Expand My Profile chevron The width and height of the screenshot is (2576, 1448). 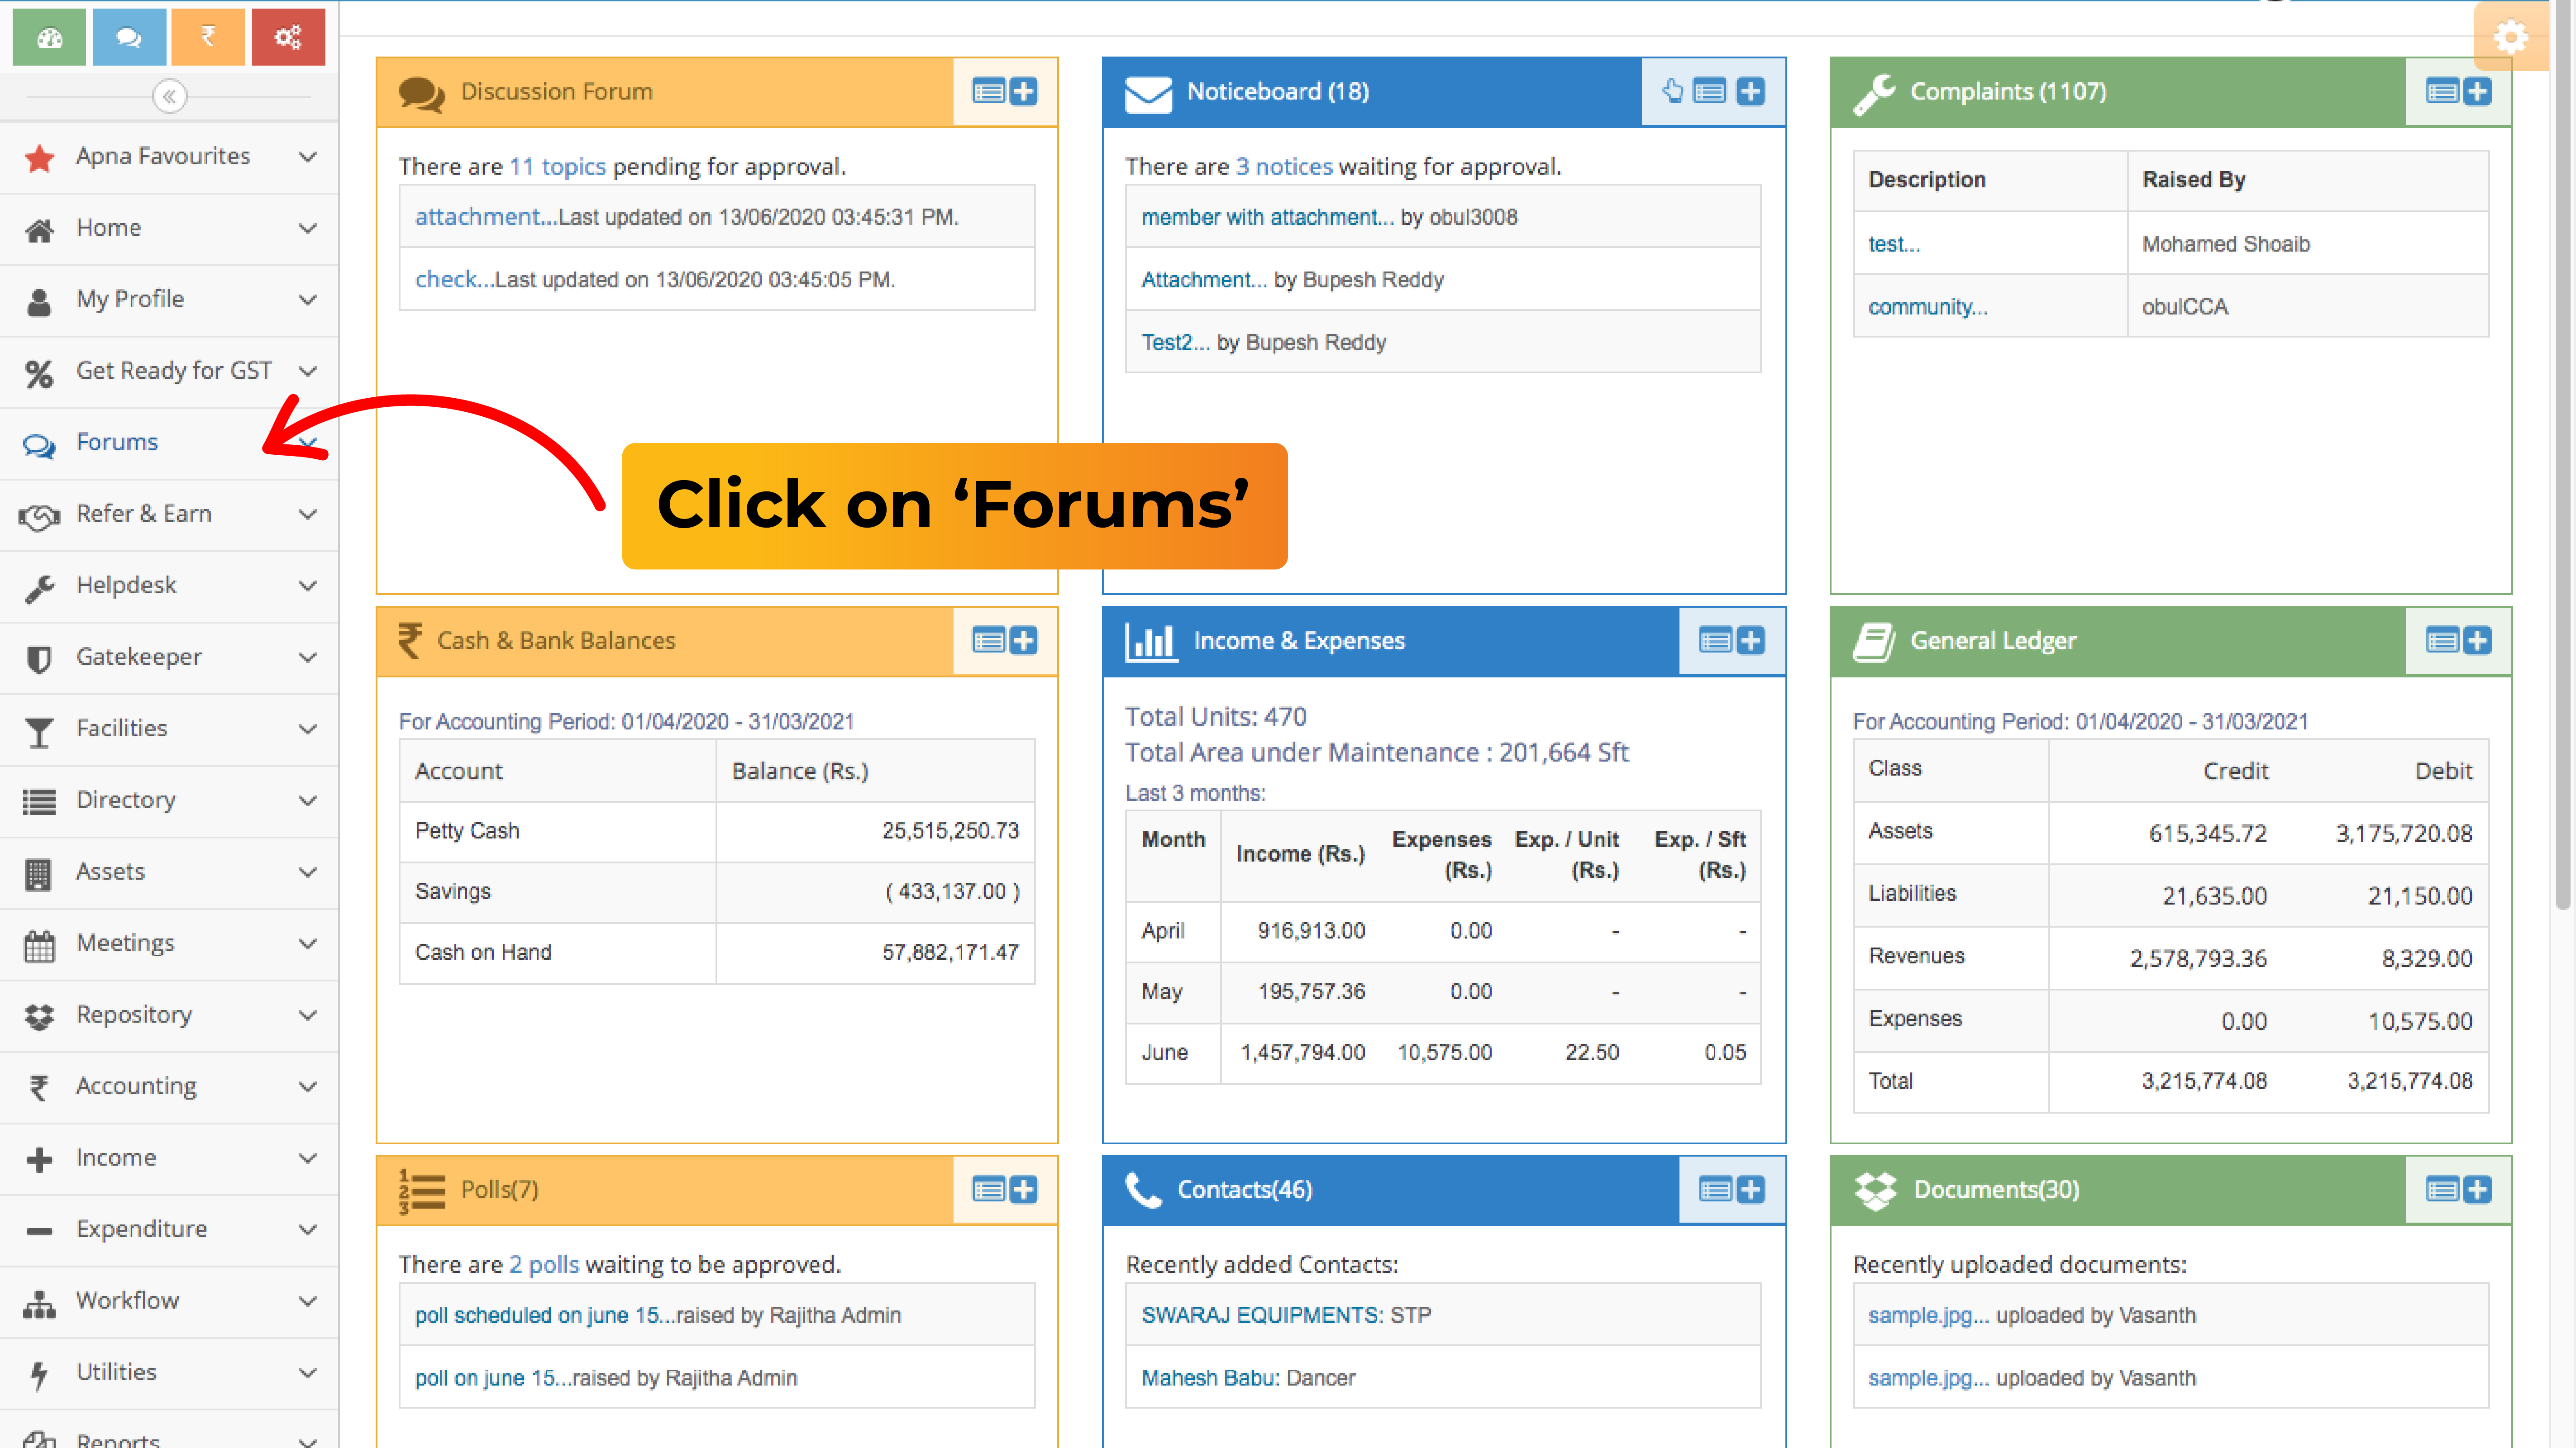point(308,300)
